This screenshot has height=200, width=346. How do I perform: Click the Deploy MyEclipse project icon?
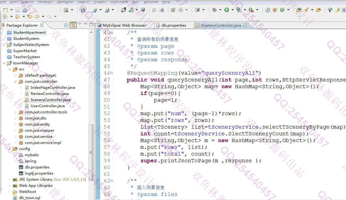123,10
